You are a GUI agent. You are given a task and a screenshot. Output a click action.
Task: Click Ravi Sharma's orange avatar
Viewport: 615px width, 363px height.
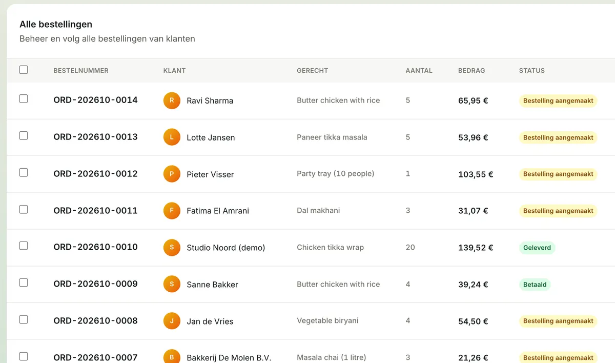click(172, 100)
